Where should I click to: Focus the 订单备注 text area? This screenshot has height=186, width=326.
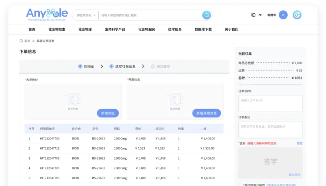[271, 130]
